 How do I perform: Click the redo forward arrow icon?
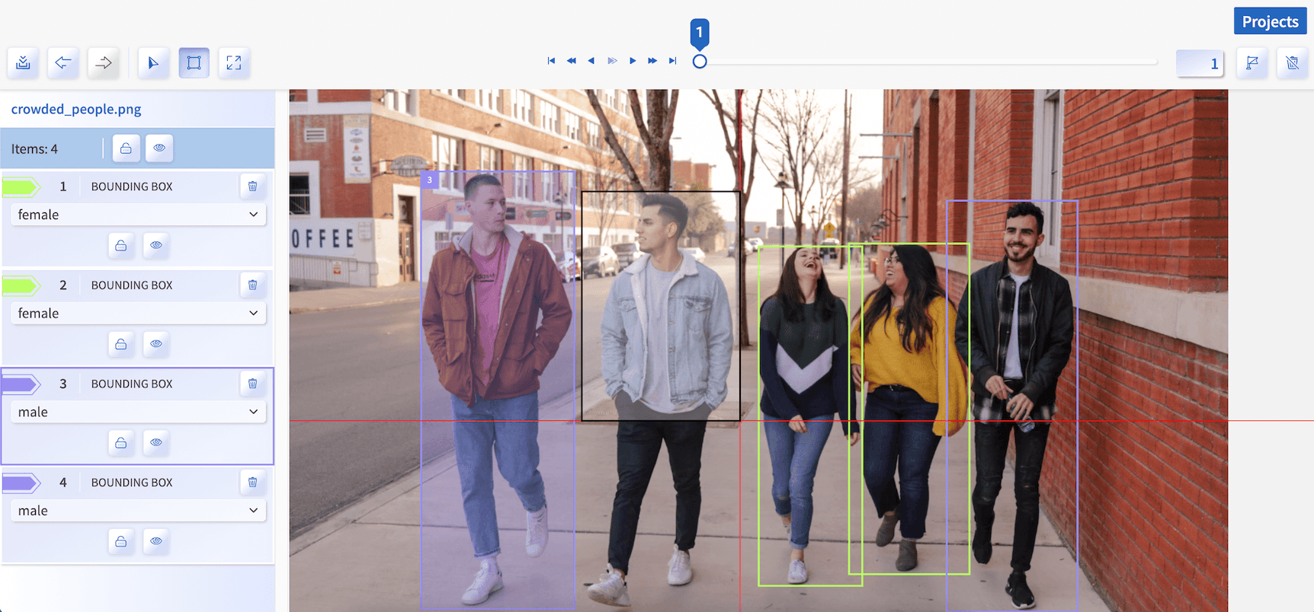(104, 62)
